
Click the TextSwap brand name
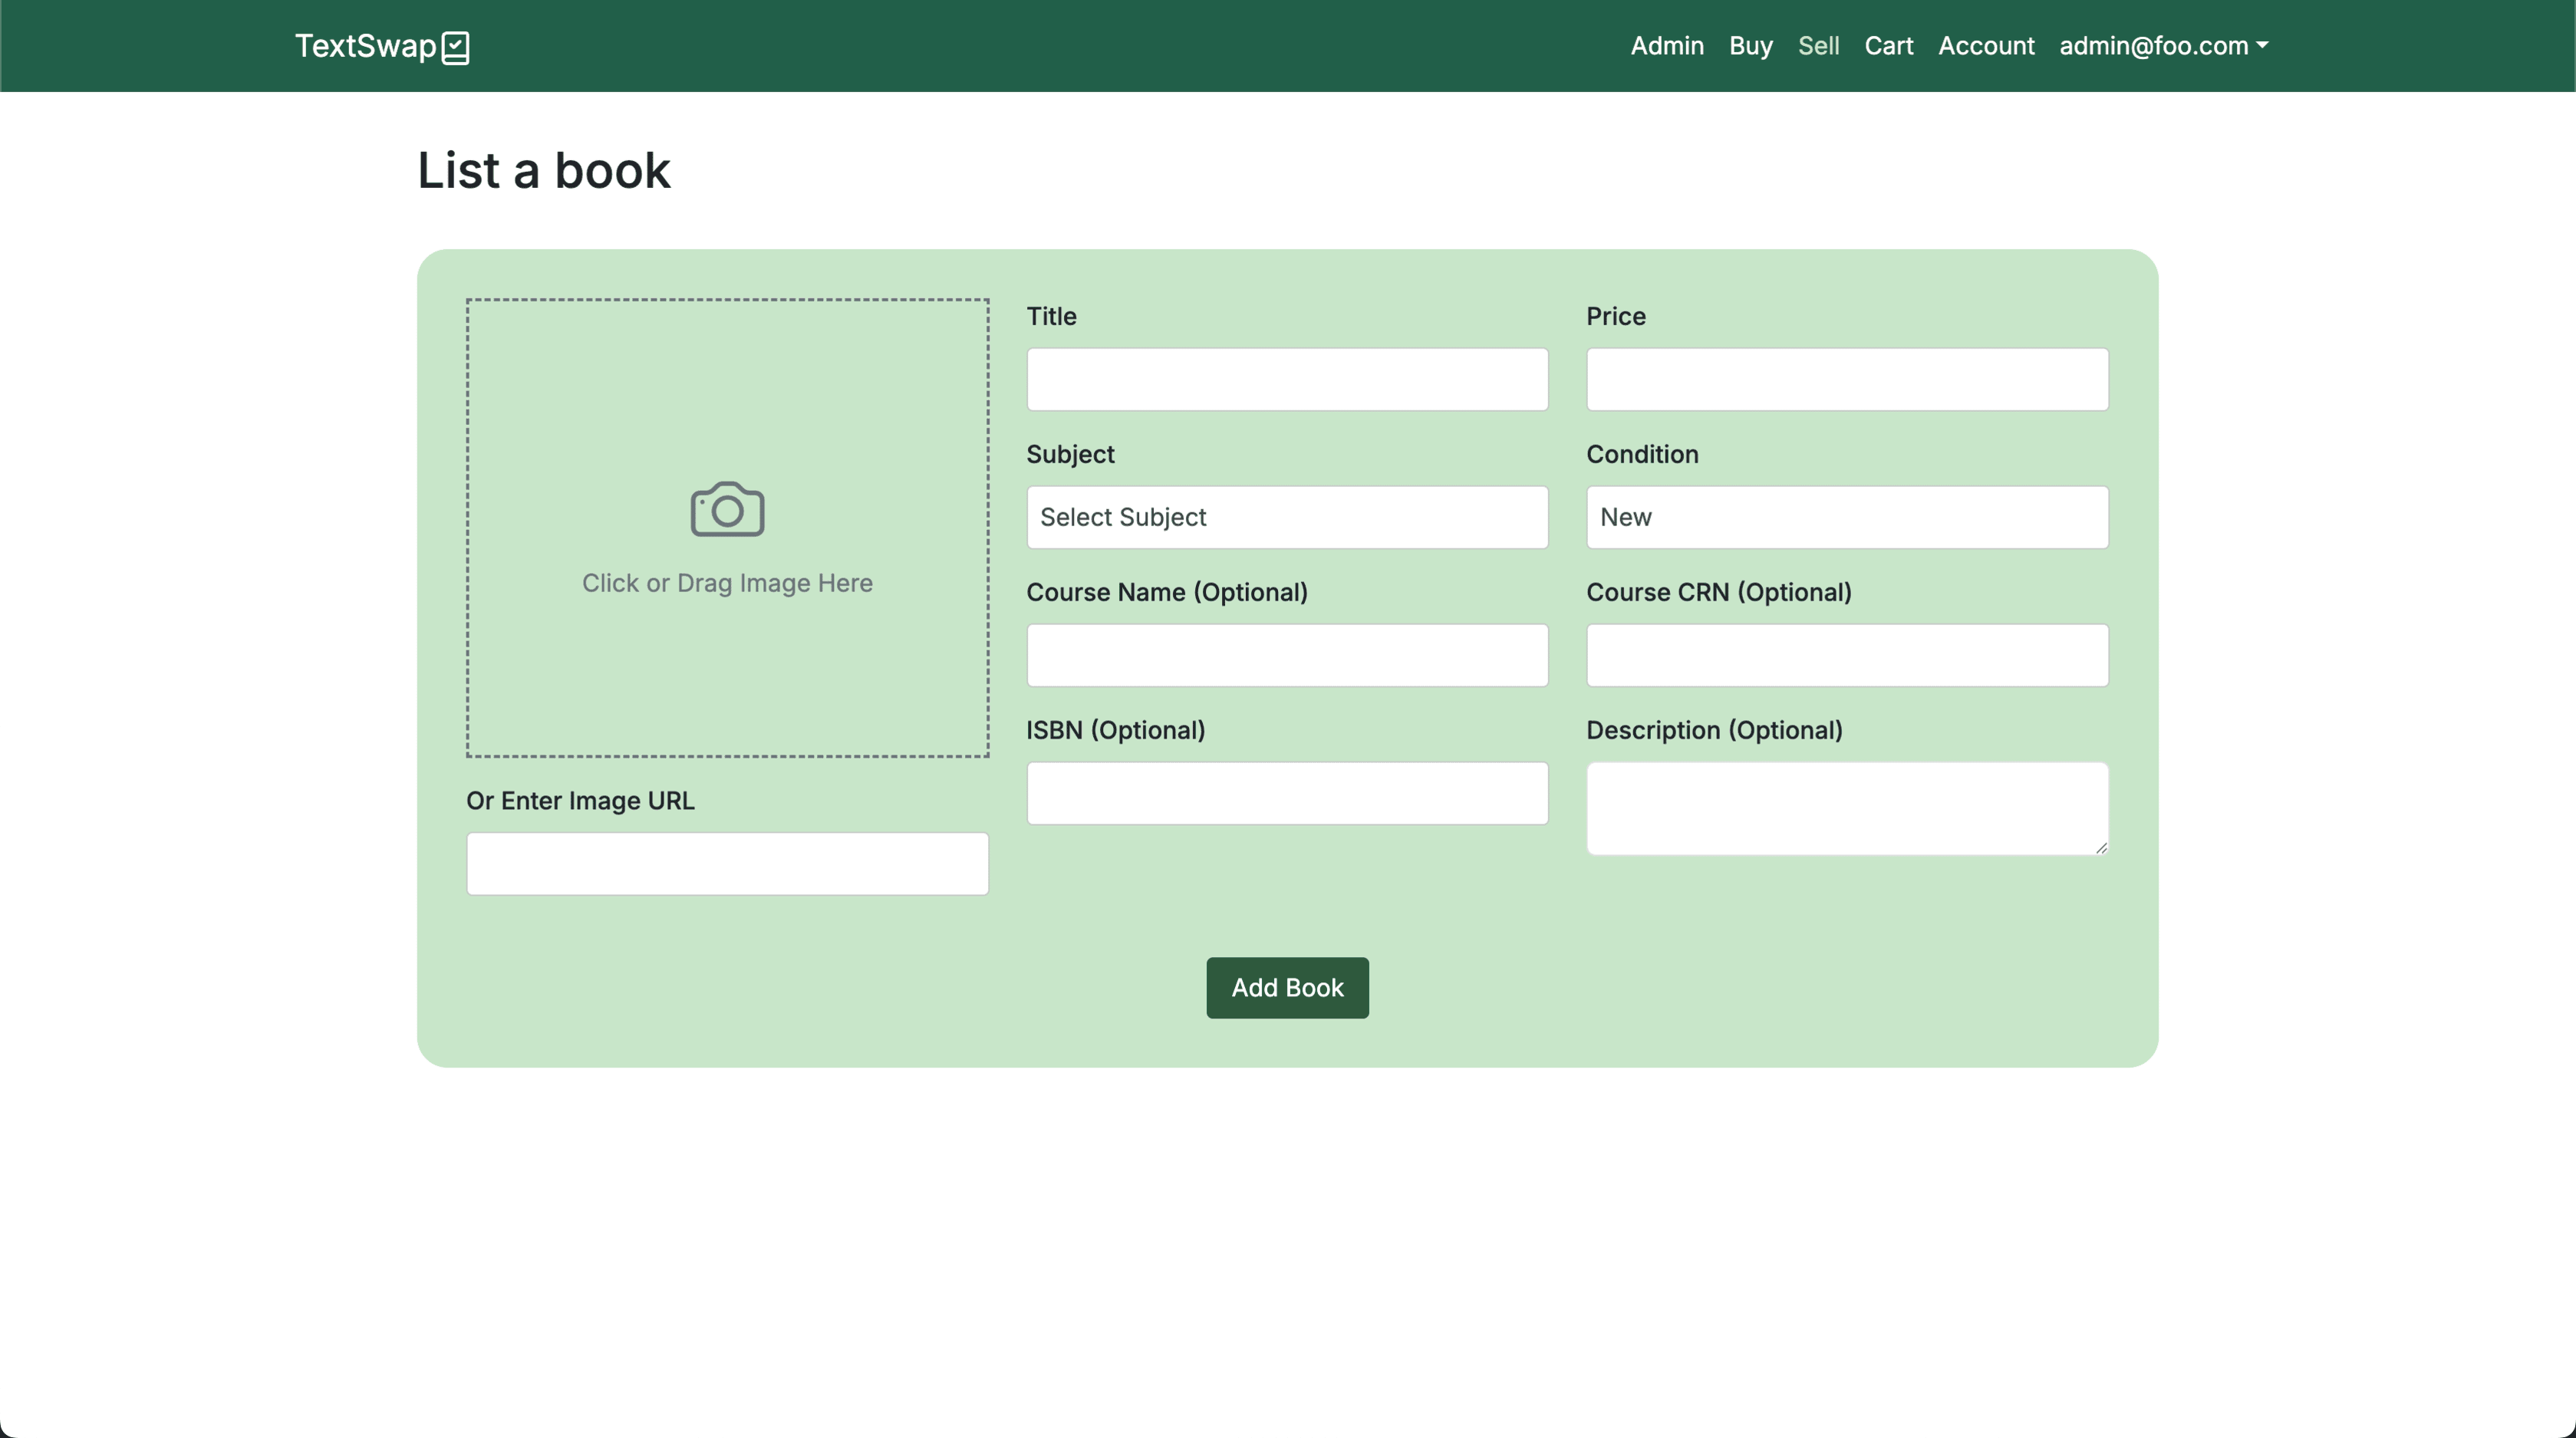coord(365,46)
